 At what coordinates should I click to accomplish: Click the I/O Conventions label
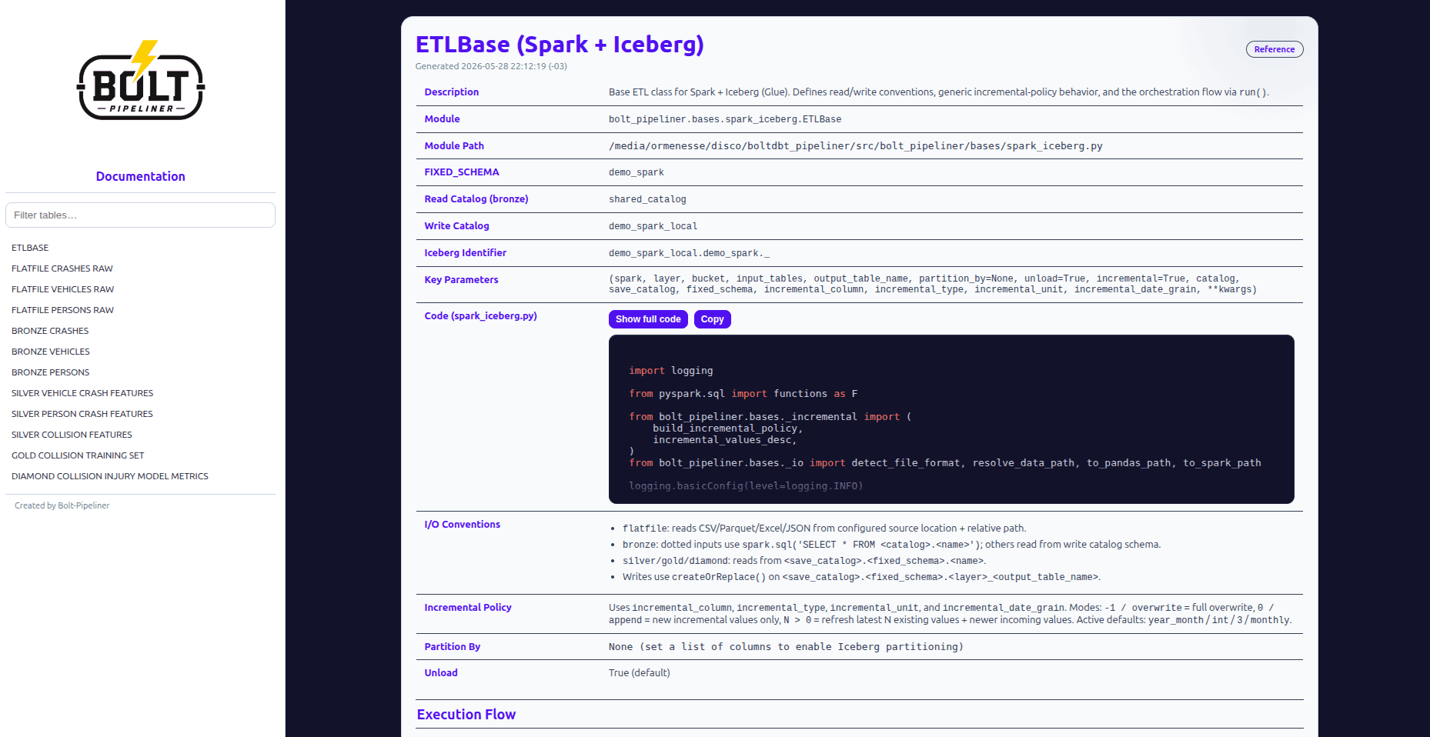click(463, 525)
